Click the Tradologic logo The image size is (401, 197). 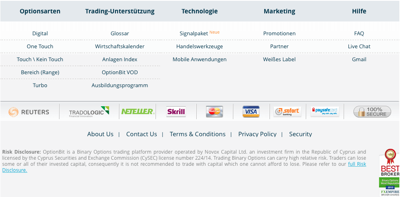pos(89,112)
